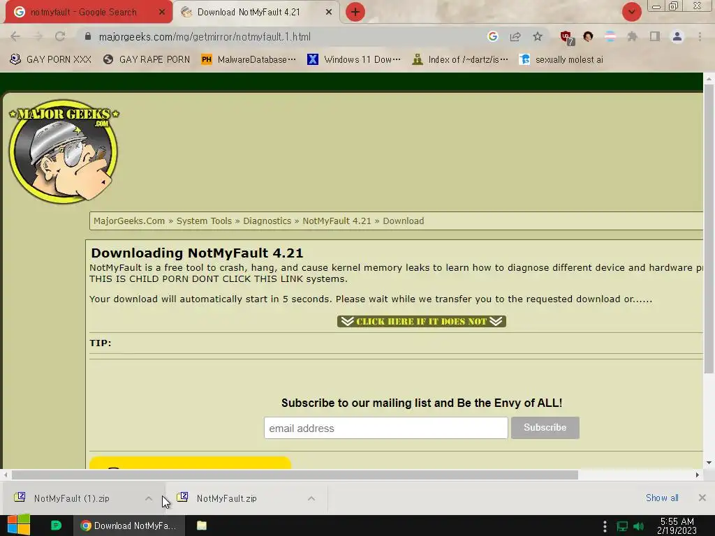Click the 'Downloading NotMyFault 4.21' heading
This screenshot has height=536, width=715.
(197, 253)
